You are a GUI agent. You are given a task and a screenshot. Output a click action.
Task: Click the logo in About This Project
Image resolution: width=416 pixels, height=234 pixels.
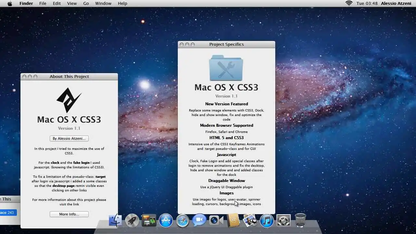click(69, 100)
